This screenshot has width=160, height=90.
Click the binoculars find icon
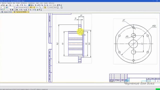(x=13, y=10)
